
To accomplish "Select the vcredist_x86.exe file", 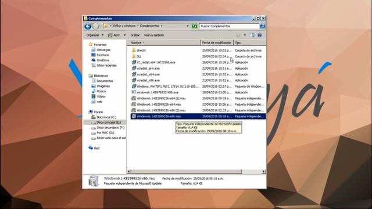I will point(148,80).
